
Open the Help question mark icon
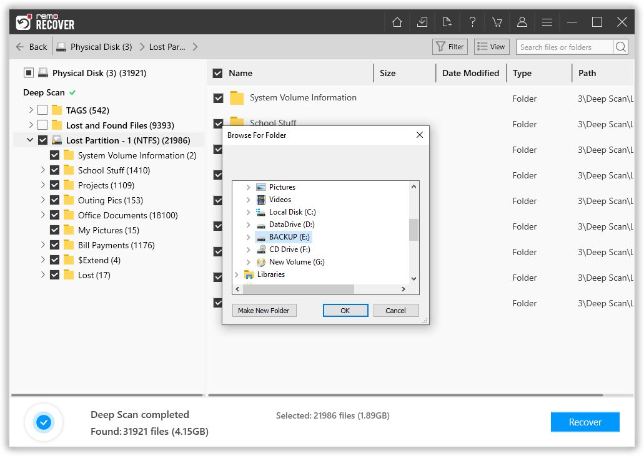click(x=472, y=21)
